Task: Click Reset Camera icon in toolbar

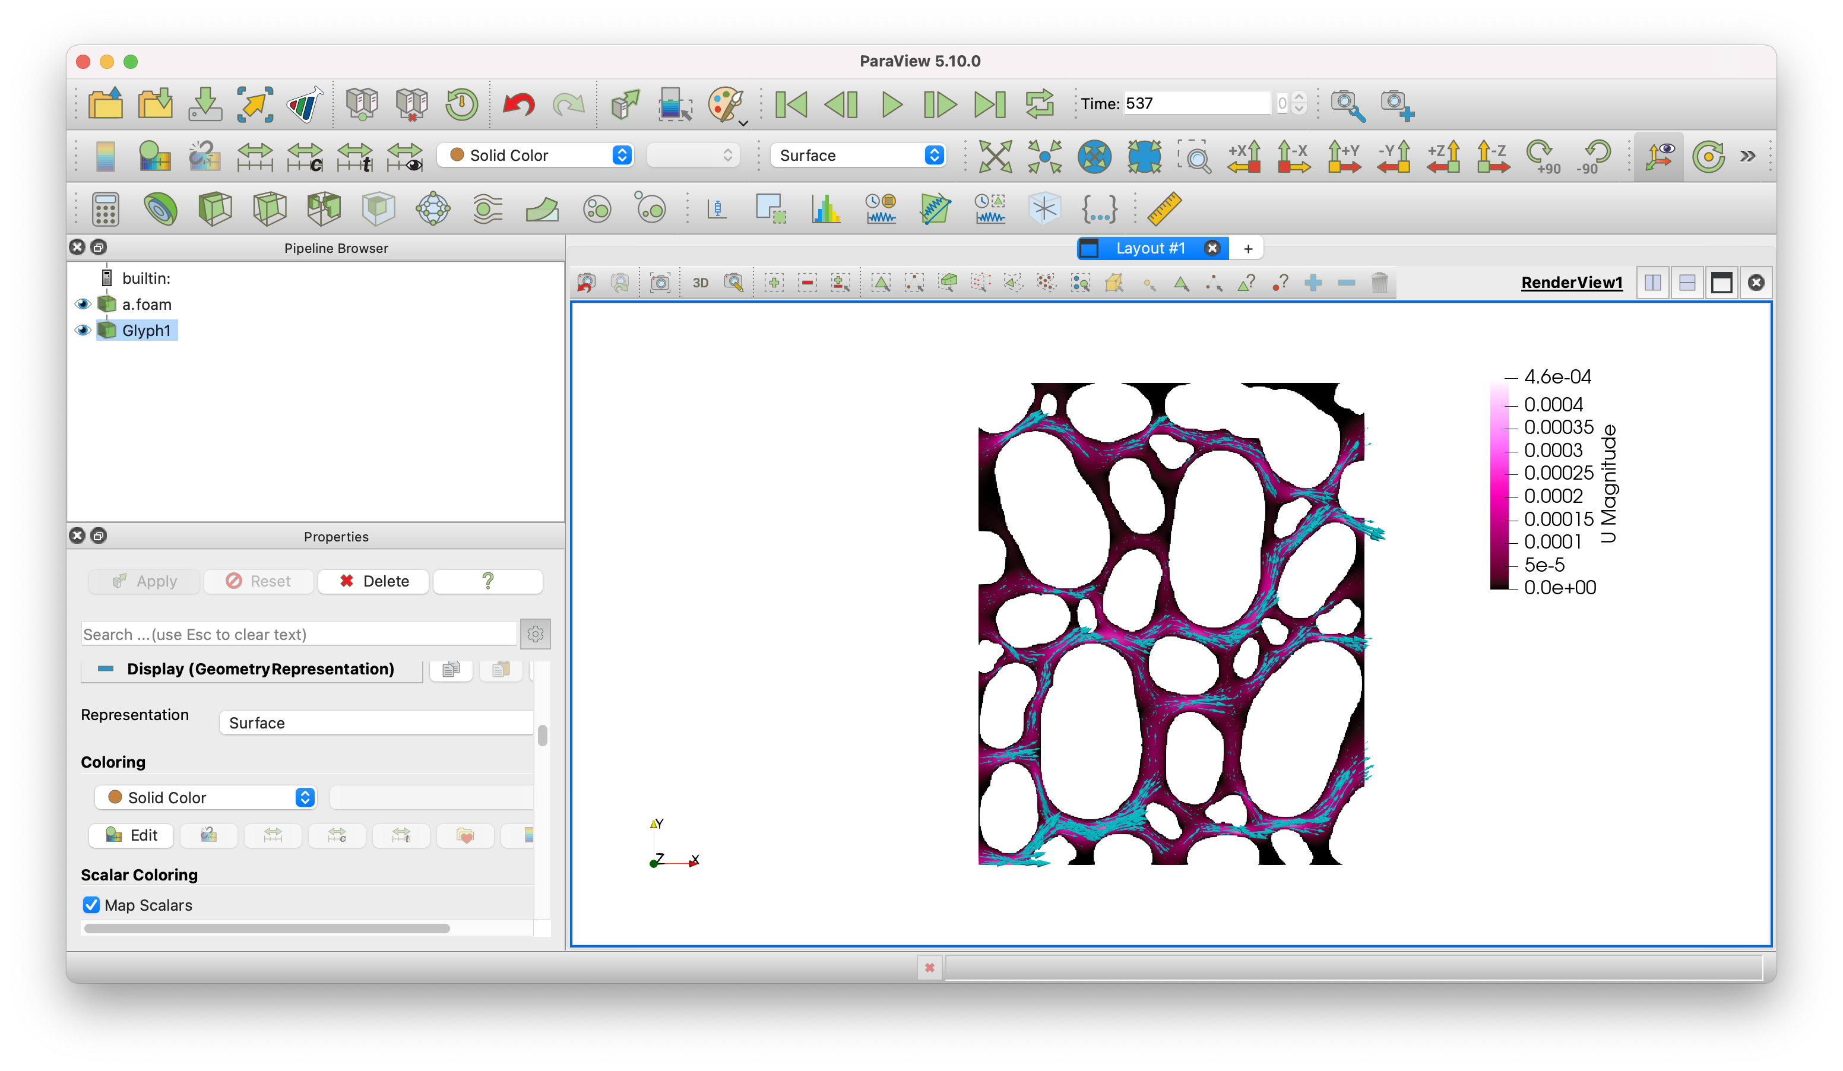Action: tap(995, 156)
